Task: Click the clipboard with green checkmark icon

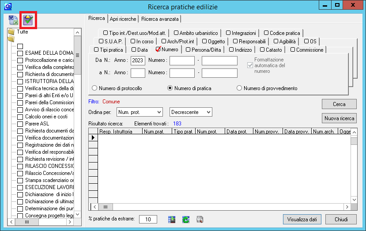Action: point(28,19)
